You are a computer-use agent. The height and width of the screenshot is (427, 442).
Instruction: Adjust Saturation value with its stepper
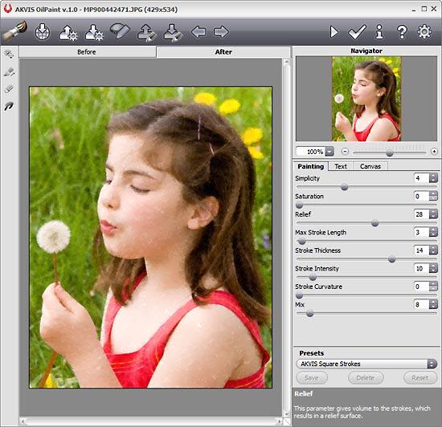[433, 196]
